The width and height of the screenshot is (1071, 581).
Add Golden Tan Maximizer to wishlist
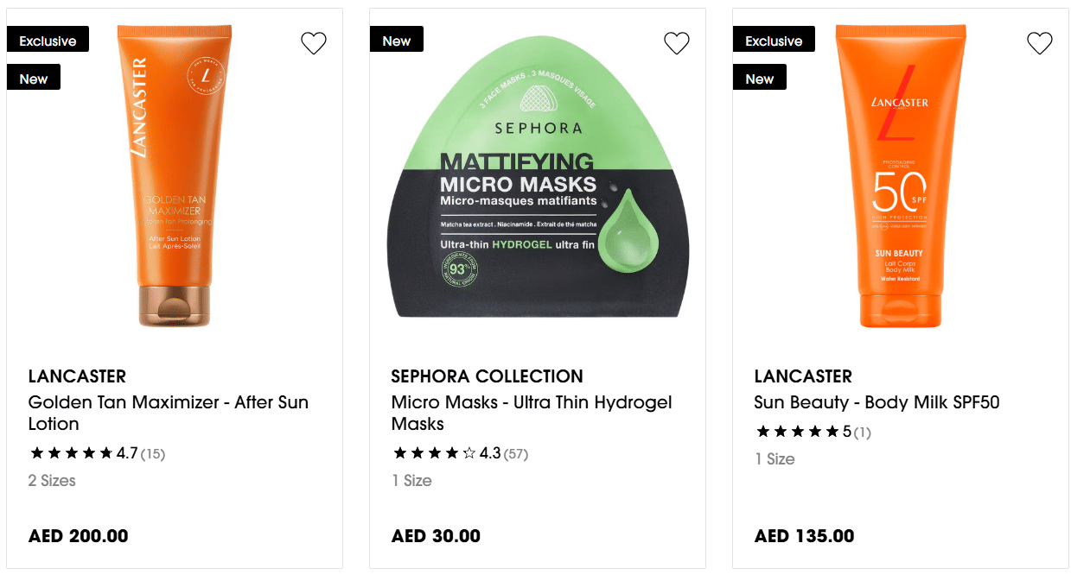tap(314, 43)
